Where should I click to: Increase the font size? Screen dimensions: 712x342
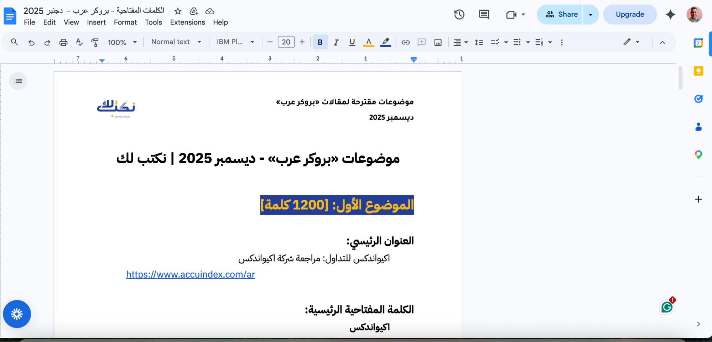[302, 42]
